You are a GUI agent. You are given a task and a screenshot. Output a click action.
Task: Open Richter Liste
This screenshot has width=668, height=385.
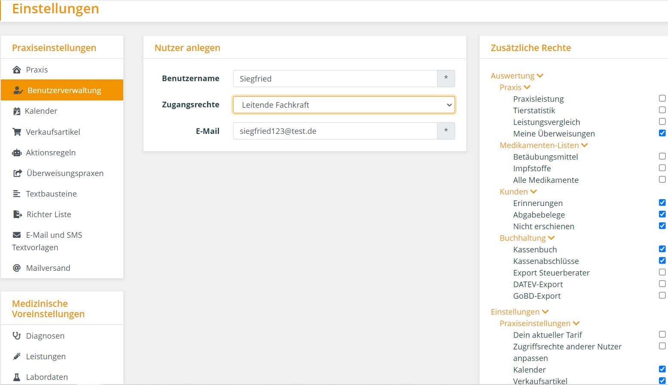(x=62, y=214)
